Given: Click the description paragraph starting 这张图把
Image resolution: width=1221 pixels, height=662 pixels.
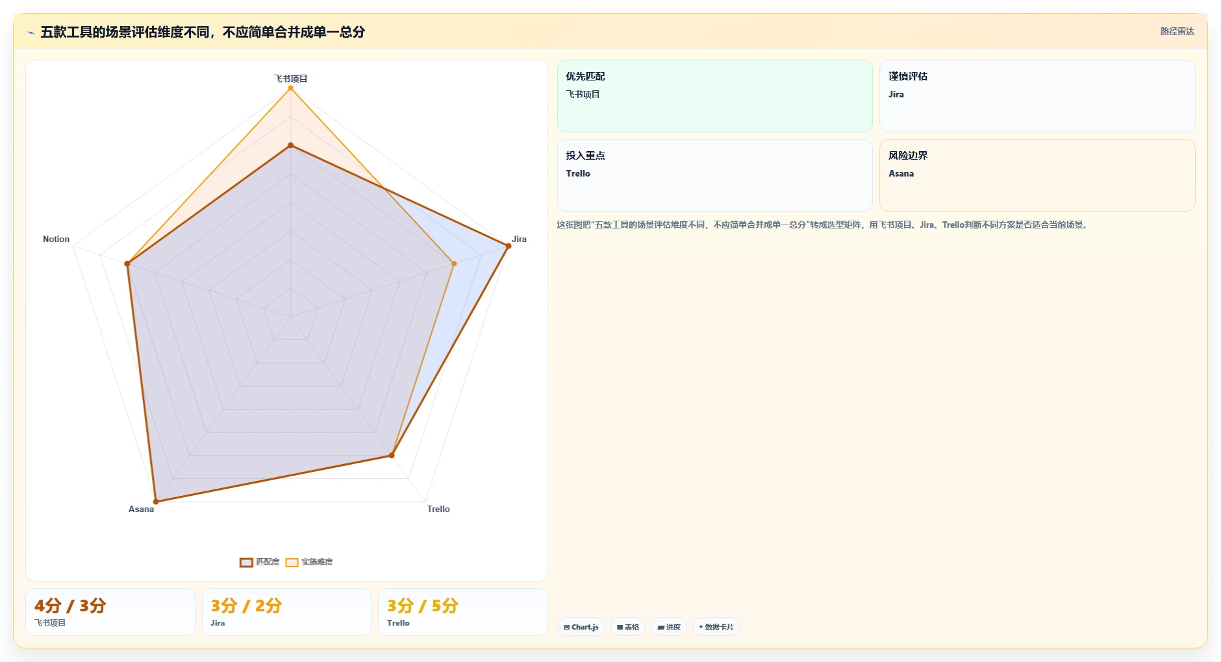Looking at the screenshot, I should coord(823,225).
